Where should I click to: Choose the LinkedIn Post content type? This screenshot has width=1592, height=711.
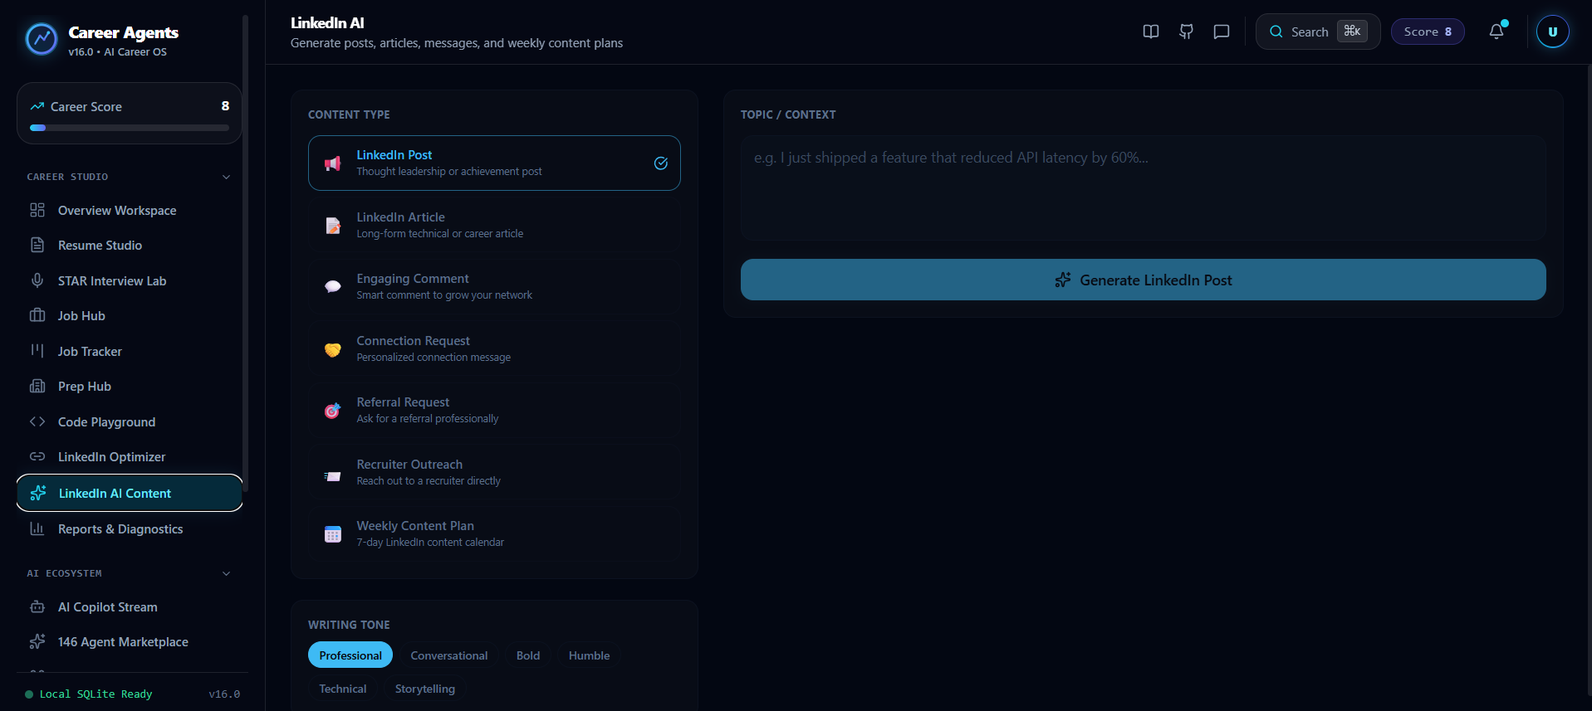494,163
